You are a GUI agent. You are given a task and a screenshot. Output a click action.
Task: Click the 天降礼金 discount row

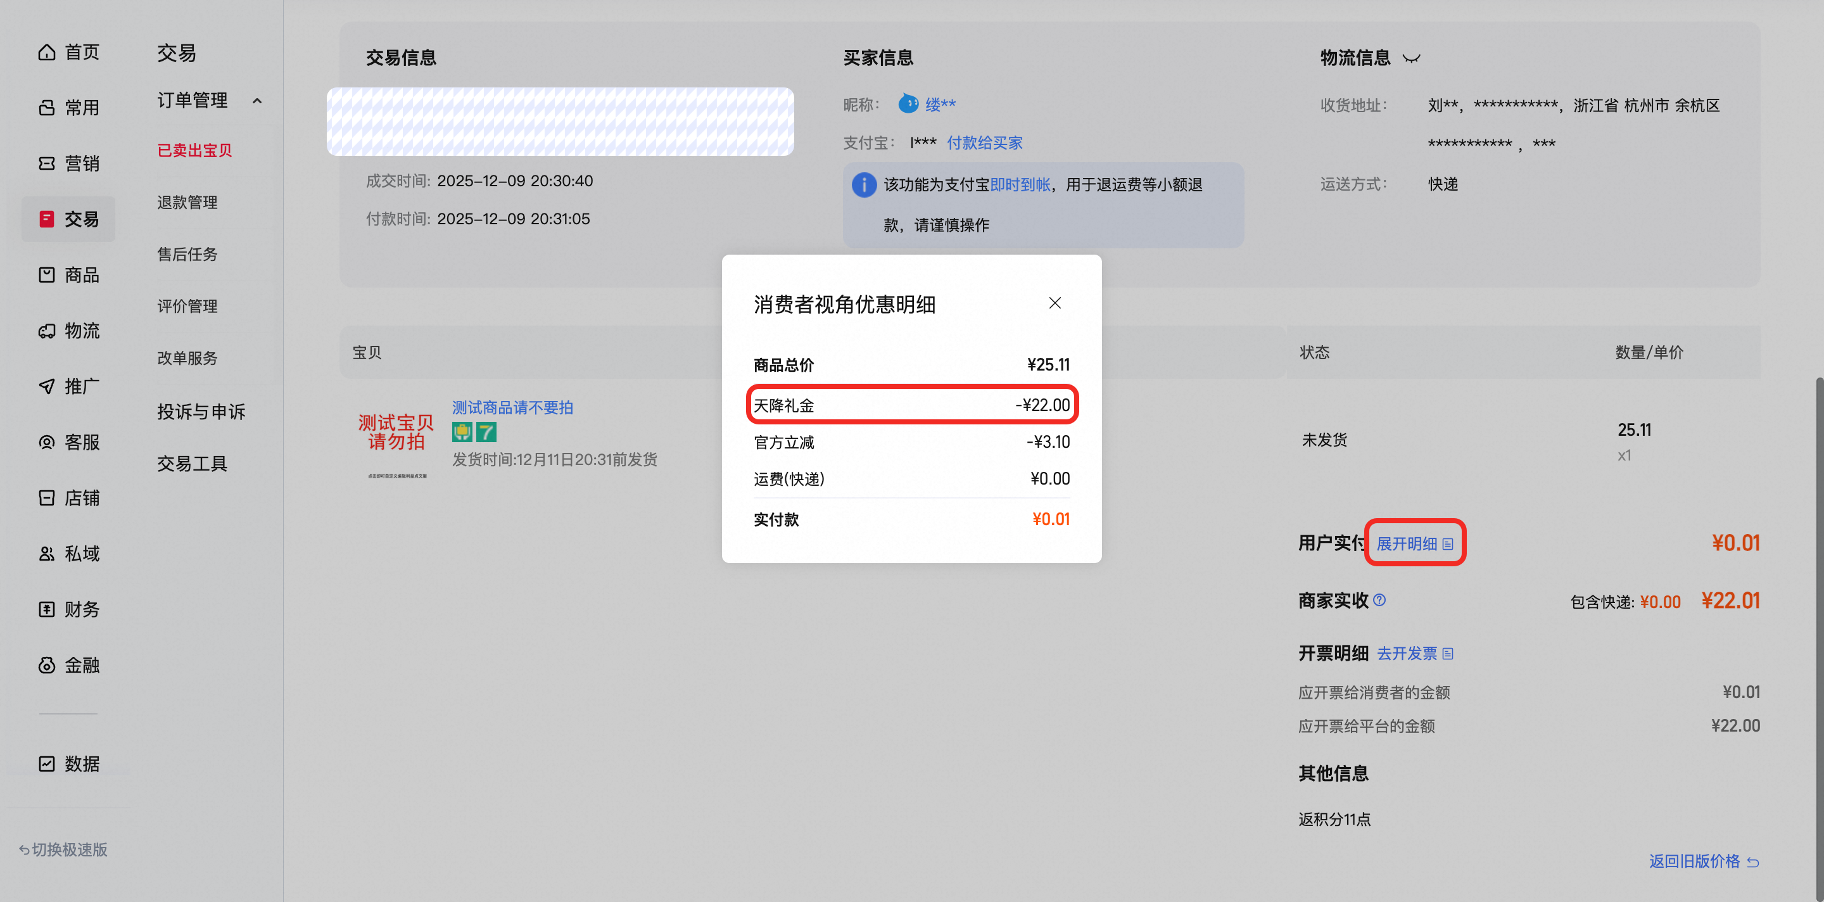point(912,405)
